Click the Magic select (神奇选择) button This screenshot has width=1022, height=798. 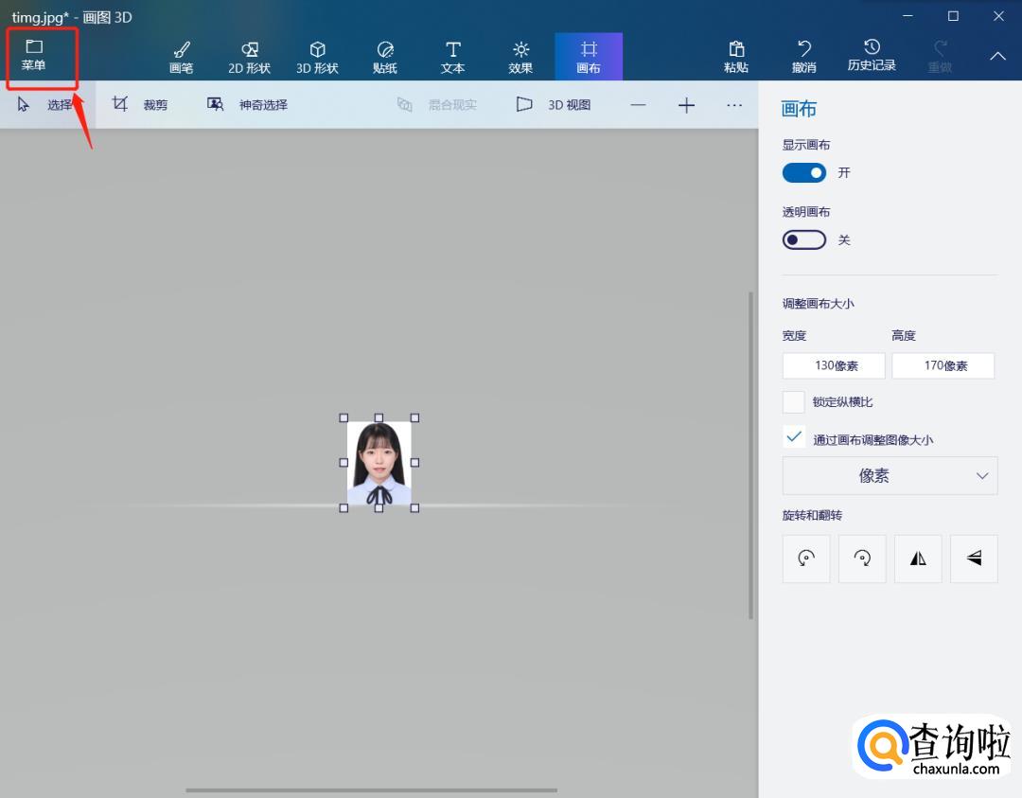click(x=248, y=104)
